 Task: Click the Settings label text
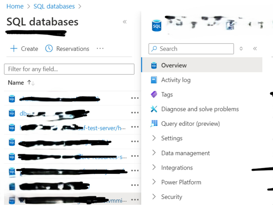(x=172, y=138)
